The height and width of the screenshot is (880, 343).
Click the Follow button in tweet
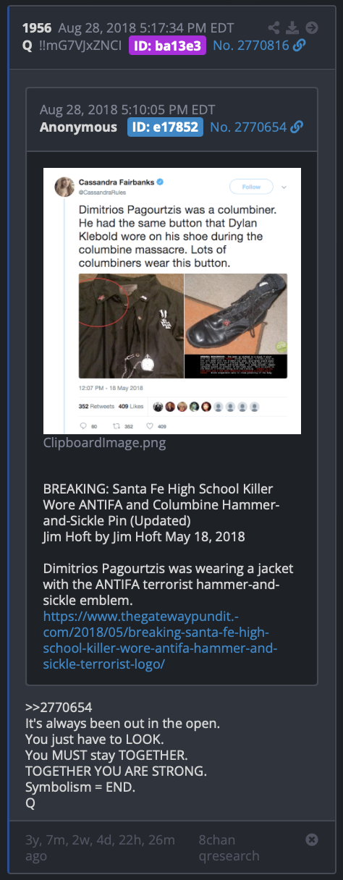coord(251,186)
